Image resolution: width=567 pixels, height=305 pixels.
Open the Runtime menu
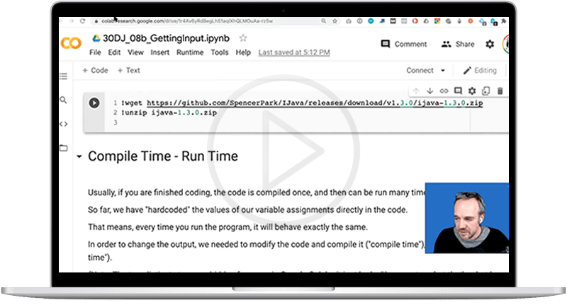(x=190, y=52)
